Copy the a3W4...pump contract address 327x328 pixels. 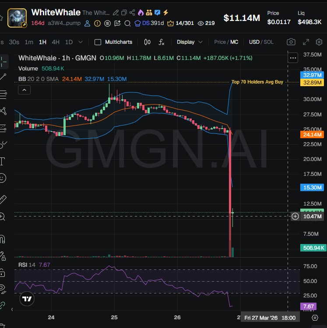(x=64, y=23)
